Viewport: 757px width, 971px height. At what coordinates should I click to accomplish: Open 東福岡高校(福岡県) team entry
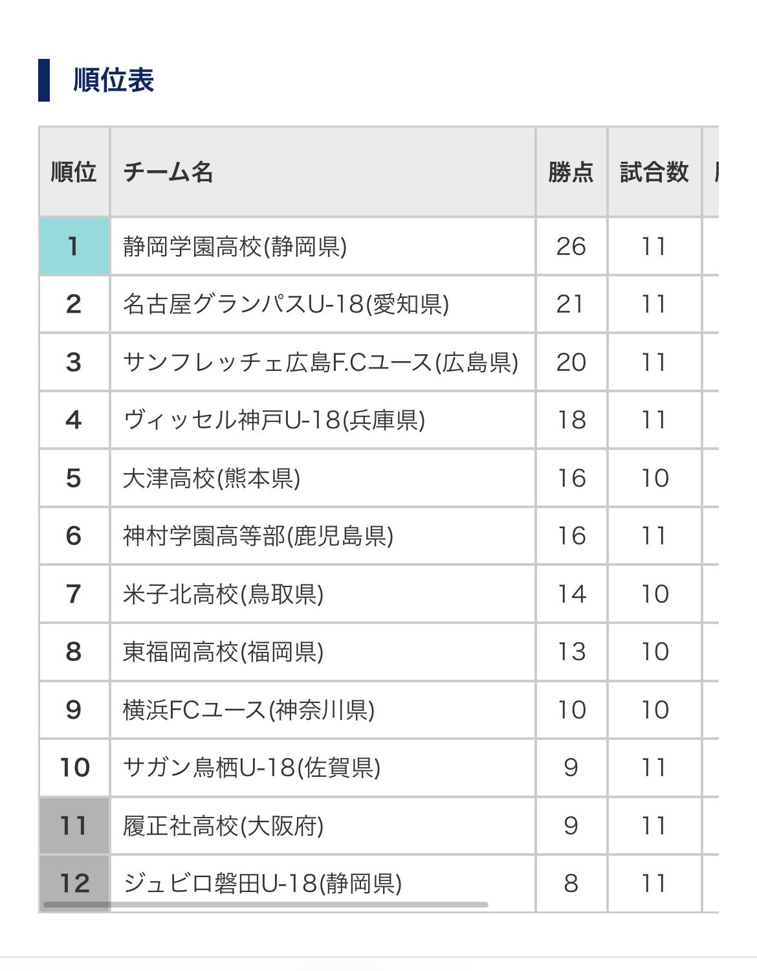pos(223,652)
